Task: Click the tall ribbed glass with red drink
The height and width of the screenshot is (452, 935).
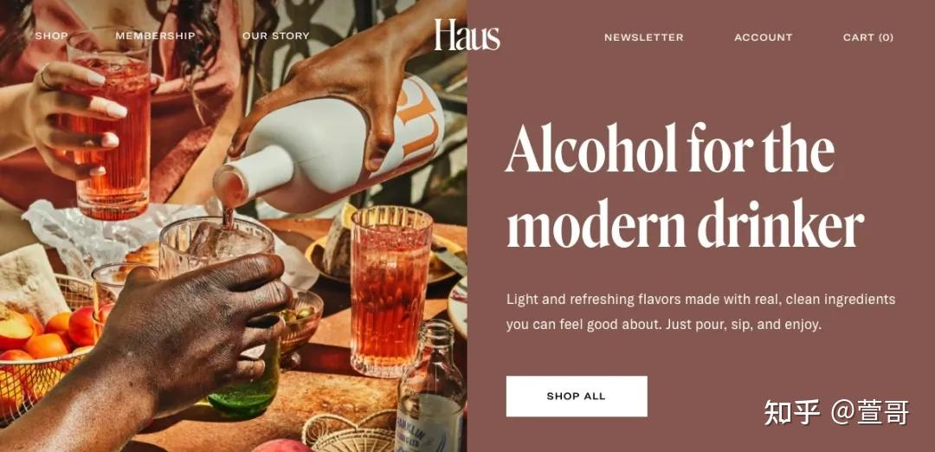Action: [390, 291]
